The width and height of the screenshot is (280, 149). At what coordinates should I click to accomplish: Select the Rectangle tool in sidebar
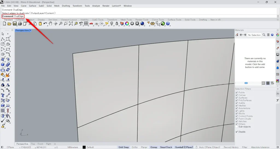8,49
